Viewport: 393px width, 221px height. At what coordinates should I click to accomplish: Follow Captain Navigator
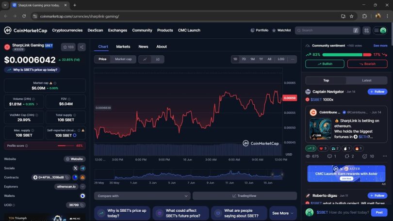pos(377,92)
